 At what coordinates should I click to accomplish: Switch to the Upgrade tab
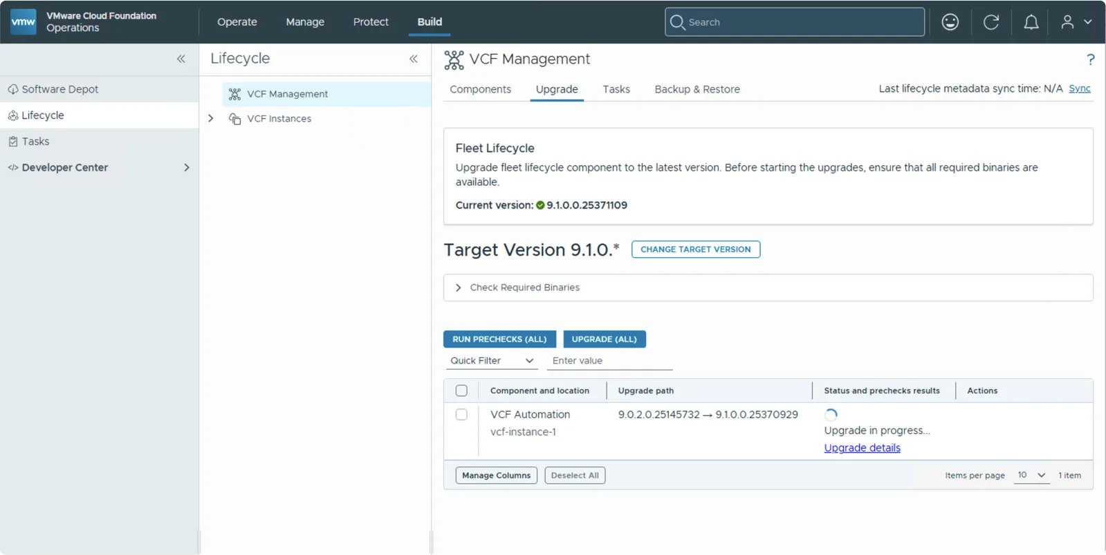point(557,89)
